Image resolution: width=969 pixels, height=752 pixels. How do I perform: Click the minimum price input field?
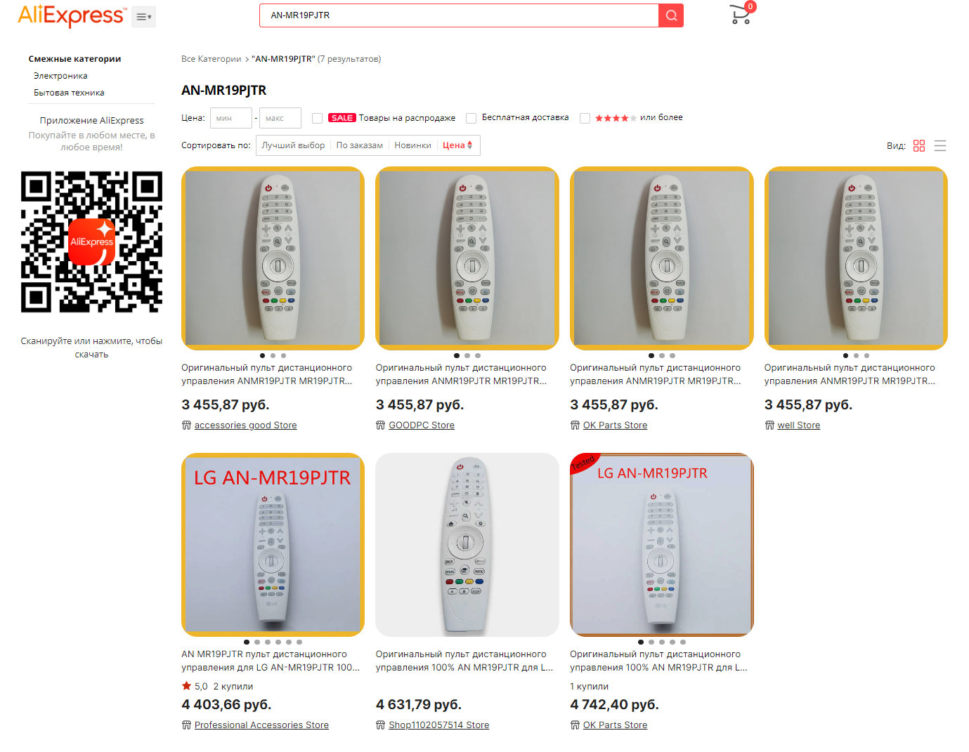[x=231, y=118]
